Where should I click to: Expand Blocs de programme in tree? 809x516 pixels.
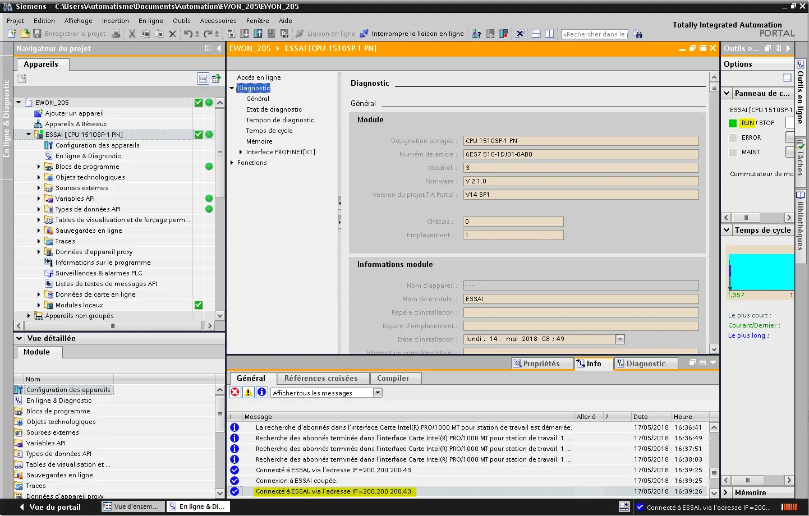(39, 167)
